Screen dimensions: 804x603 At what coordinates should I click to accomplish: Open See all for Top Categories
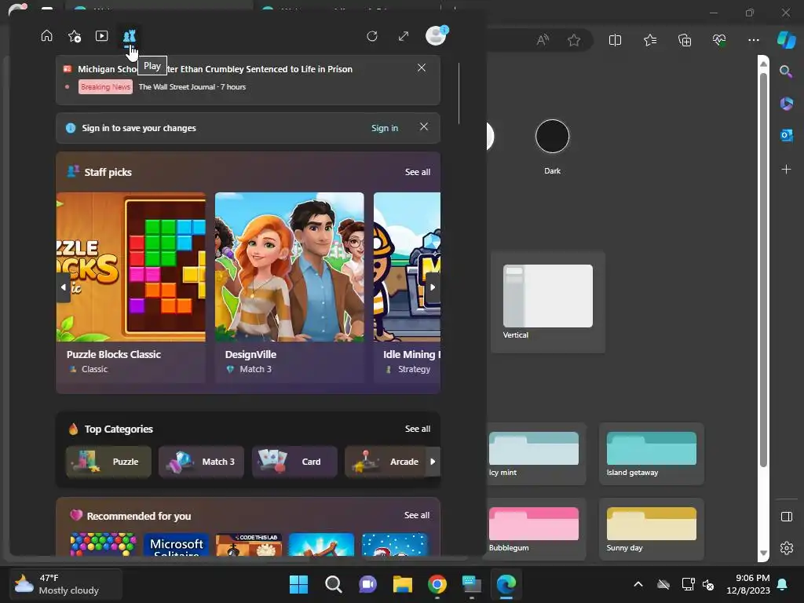pyautogui.click(x=418, y=429)
